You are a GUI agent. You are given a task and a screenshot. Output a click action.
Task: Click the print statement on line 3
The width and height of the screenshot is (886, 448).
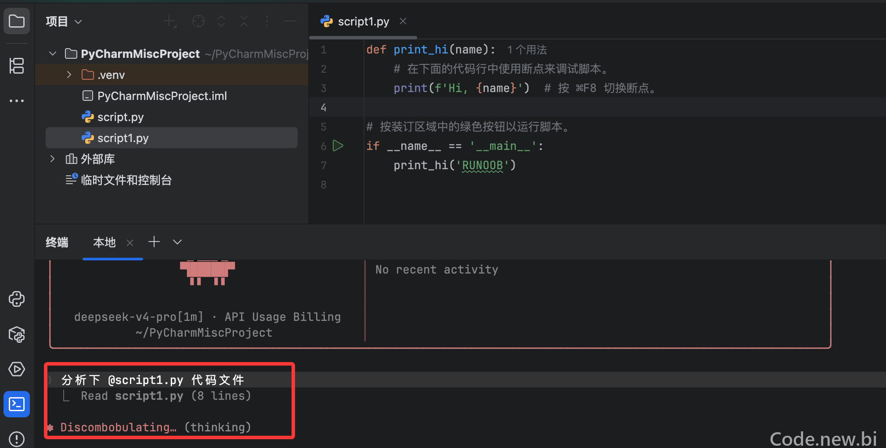coord(461,88)
